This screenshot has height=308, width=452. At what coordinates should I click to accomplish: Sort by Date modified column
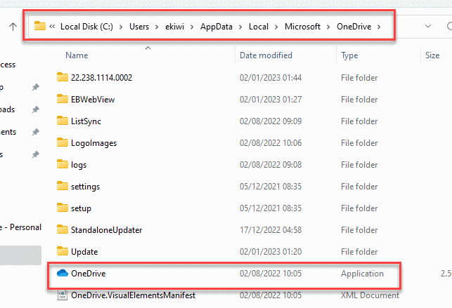tap(266, 55)
